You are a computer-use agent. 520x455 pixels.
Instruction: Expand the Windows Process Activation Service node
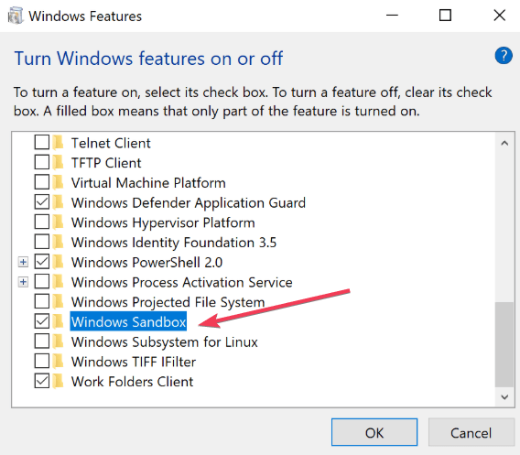point(23,282)
